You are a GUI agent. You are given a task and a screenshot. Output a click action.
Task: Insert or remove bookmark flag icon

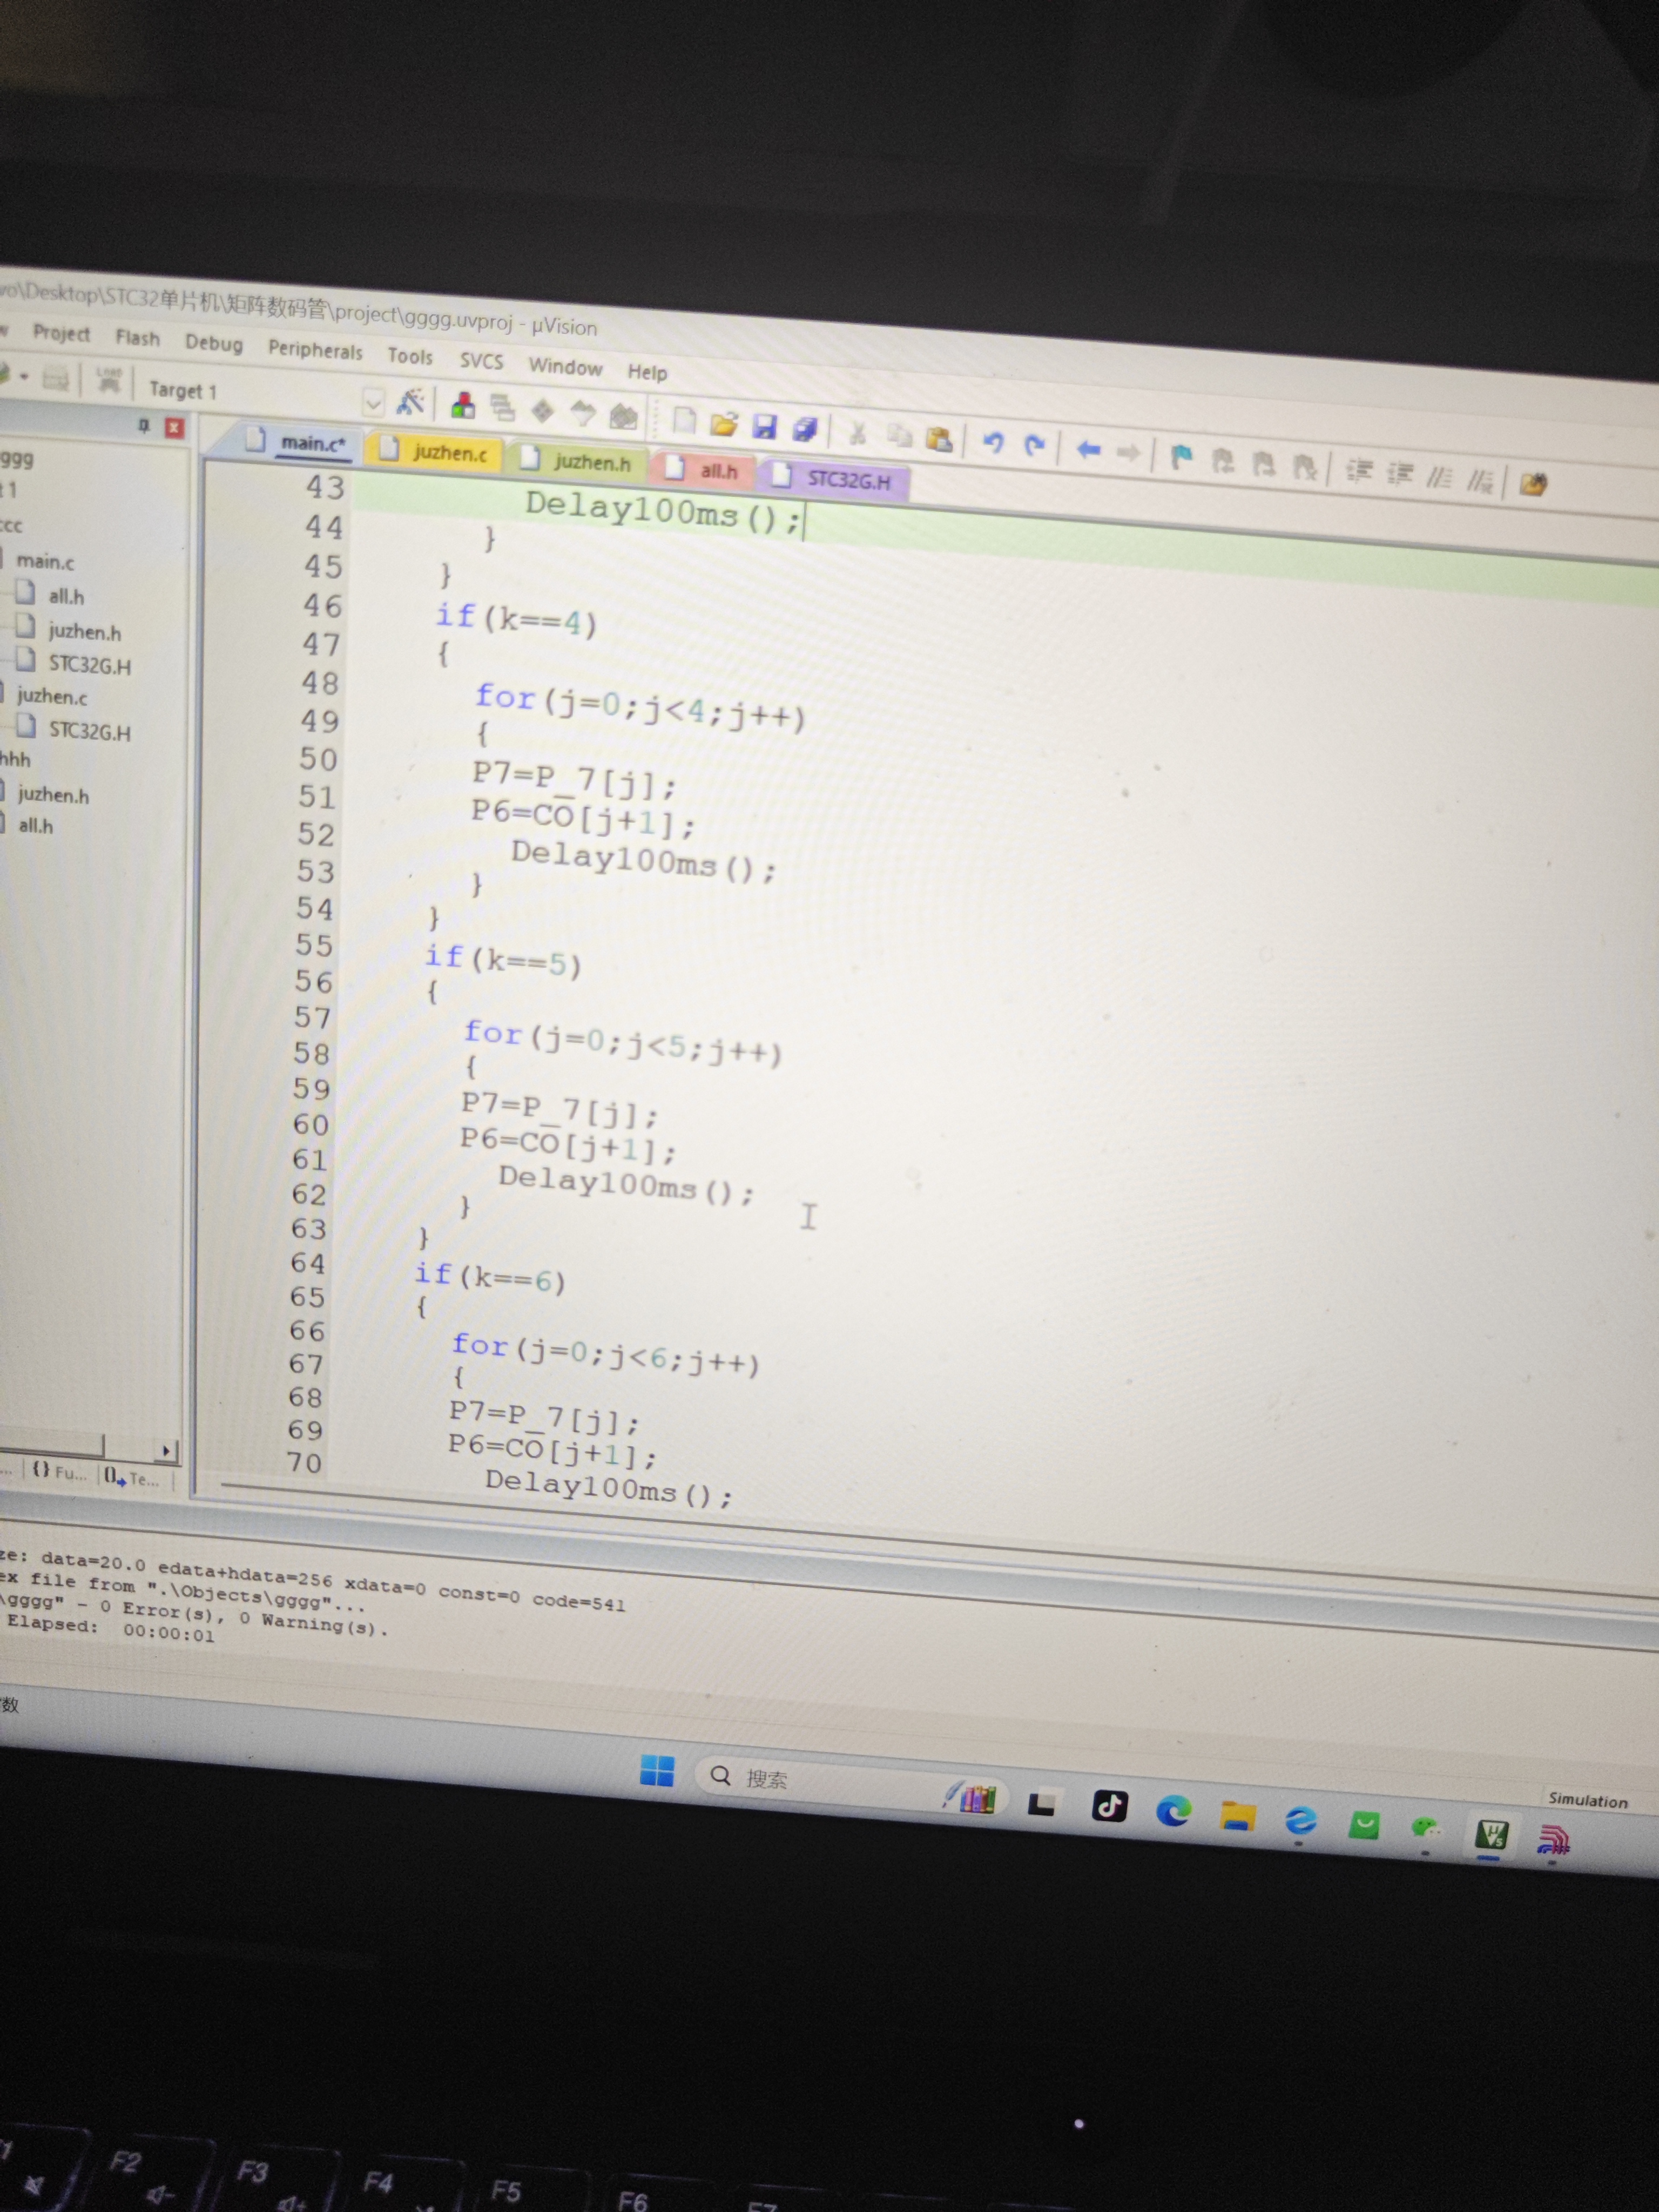(1181, 457)
